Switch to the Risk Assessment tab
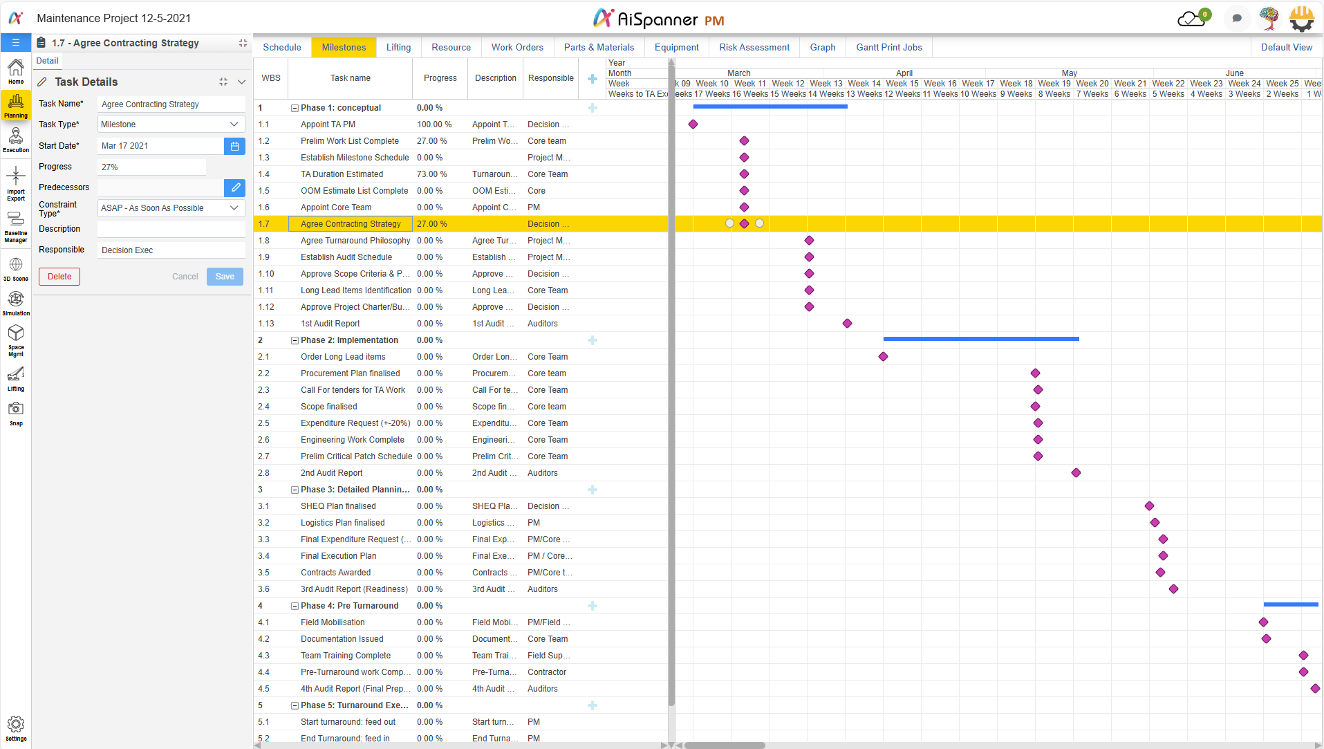Viewport: 1324px width, 749px height. click(x=753, y=47)
